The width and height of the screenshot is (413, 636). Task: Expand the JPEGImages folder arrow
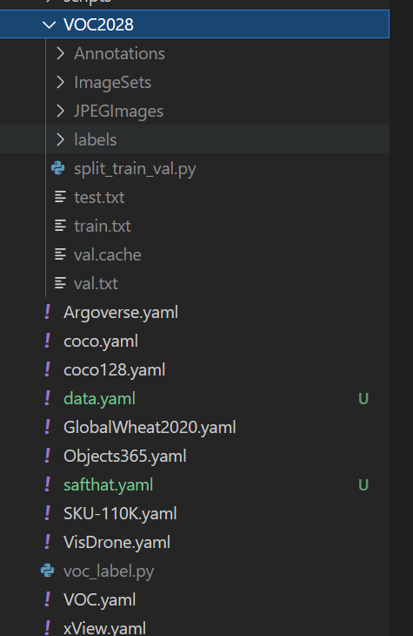click(x=60, y=112)
